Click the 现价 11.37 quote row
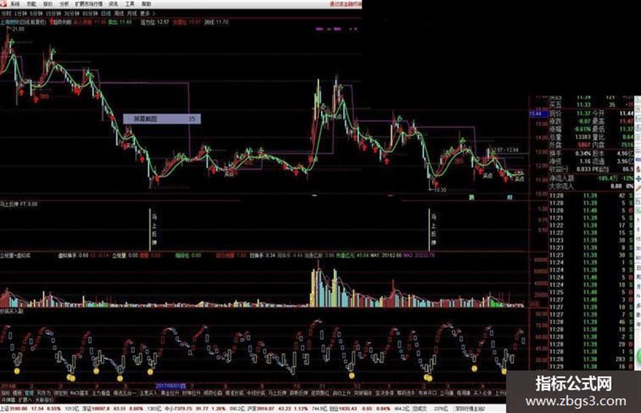This screenshot has height=413, width=641. (x=570, y=113)
